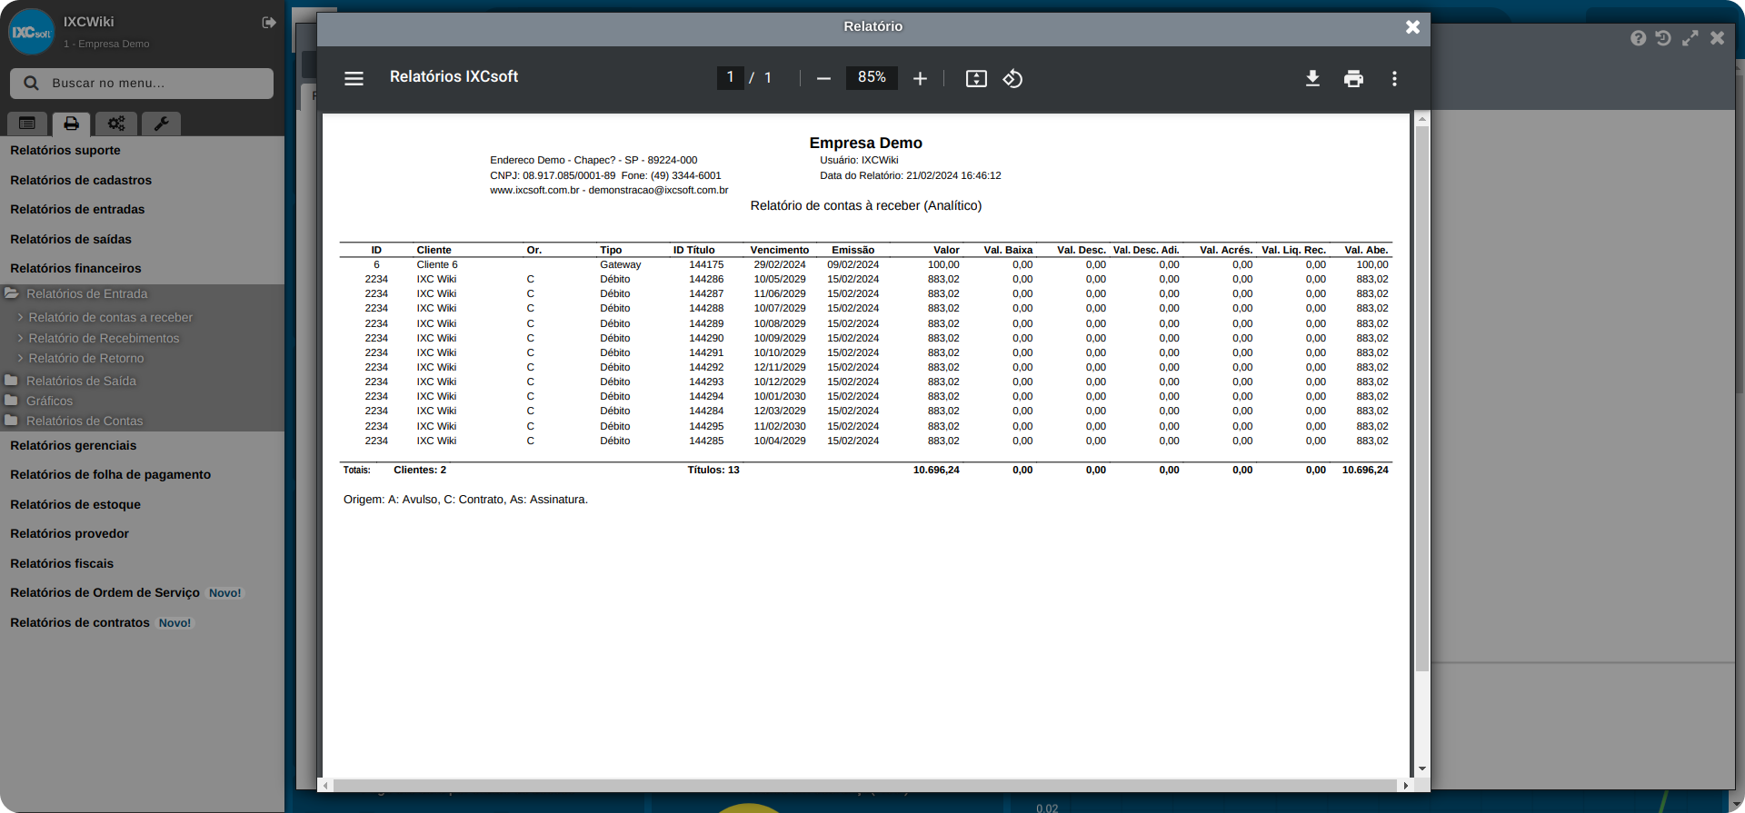Close the Relatório dialog

click(x=1412, y=27)
